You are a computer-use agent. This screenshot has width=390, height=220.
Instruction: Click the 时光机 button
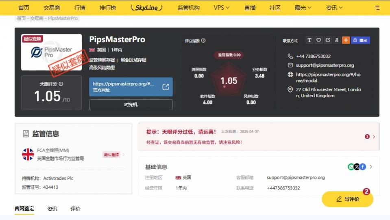[x=131, y=105]
